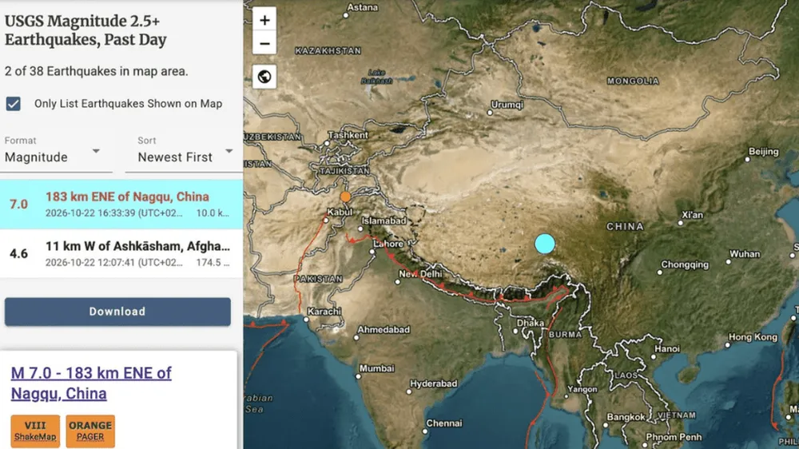The width and height of the screenshot is (799, 449).
Task: Zoom in on the map
Action: point(264,20)
